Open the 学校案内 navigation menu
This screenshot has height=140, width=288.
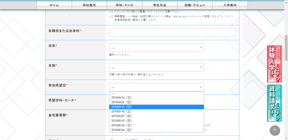click(x=89, y=5)
